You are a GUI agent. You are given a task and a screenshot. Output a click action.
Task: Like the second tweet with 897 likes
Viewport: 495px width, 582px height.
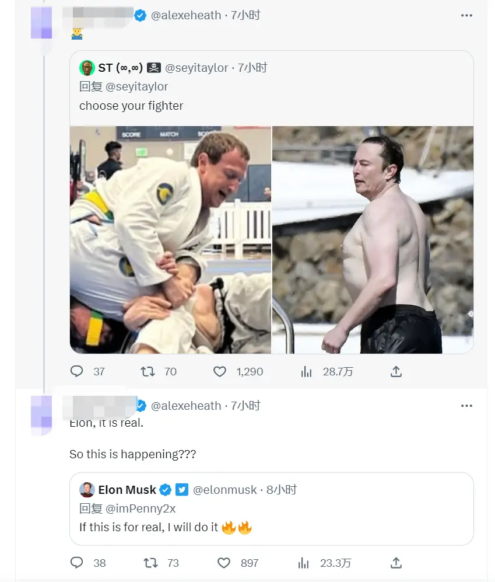coord(224,563)
